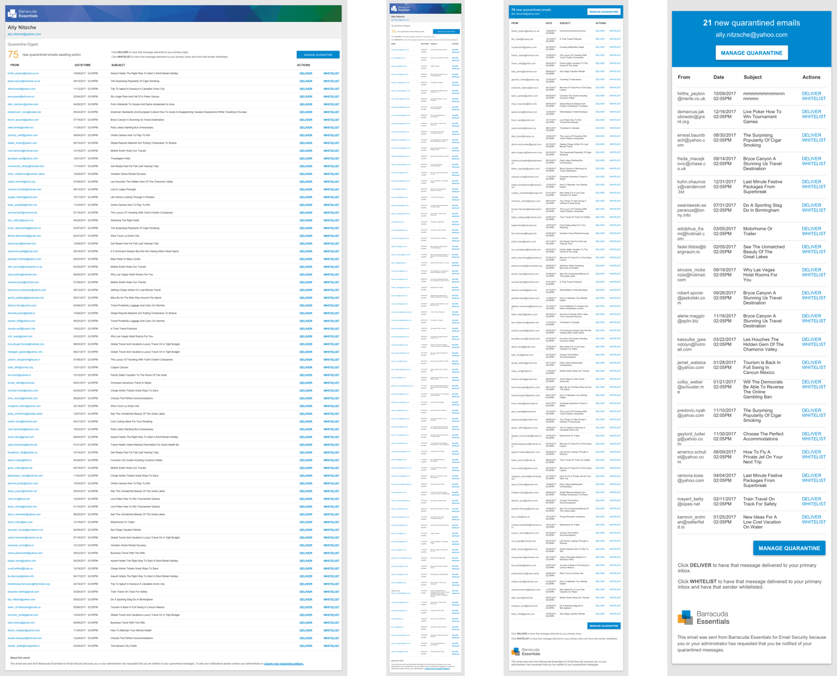Whitelist jayda.raynor sender in the wide digest

pyautogui.click(x=331, y=81)
